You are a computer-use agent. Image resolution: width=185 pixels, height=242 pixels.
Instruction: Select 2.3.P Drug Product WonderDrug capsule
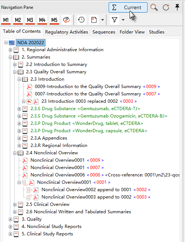[89, 131]
